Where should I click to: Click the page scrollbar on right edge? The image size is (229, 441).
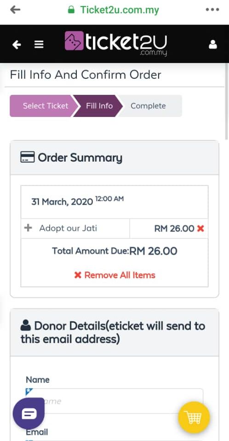pyautogui.click(x=227, y=101)
